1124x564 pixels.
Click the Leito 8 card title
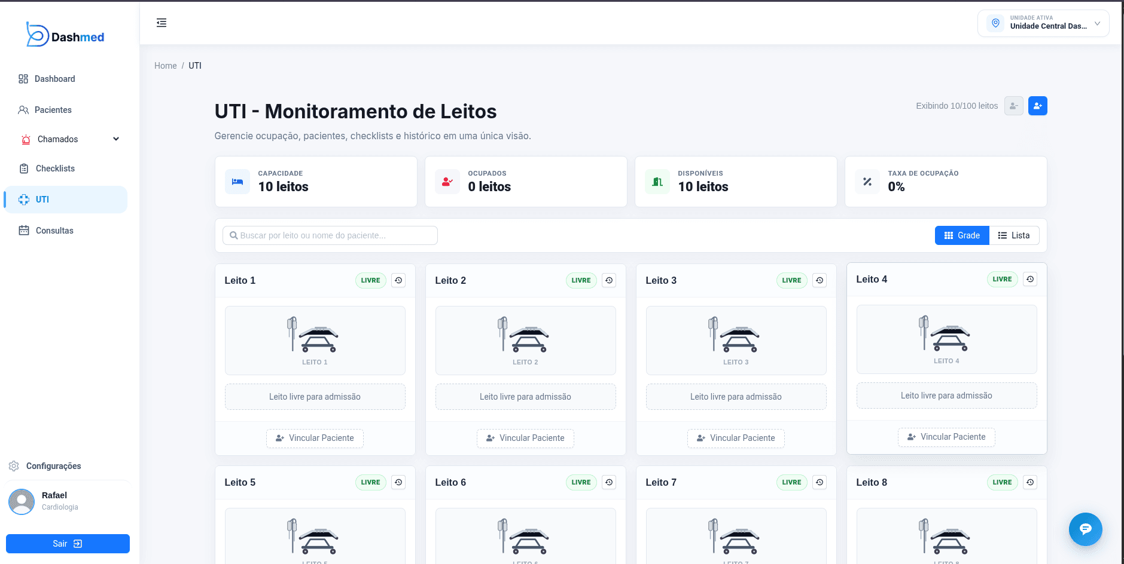pos(872,482)
